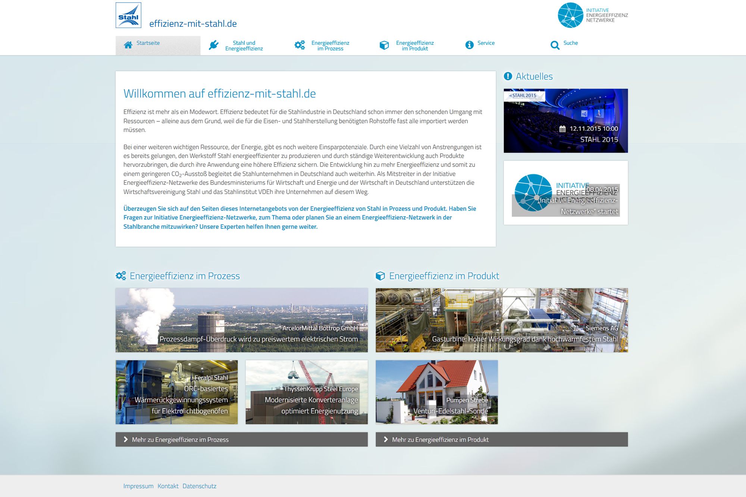Click the cube icon for Energieeffizienz im Produkt

click(384, 45)
